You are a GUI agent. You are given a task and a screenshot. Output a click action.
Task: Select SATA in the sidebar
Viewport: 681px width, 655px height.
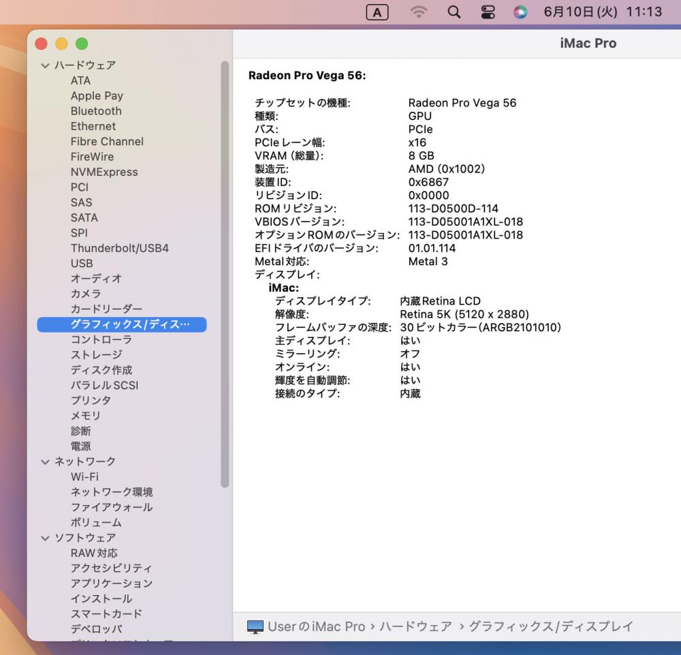coord(84,217)
